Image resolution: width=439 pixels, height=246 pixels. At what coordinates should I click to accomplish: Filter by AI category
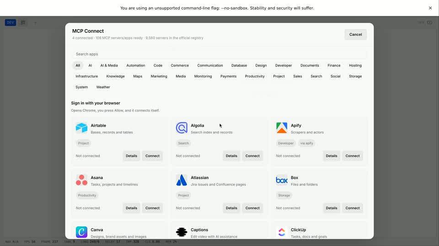click(x=90, y=66)
